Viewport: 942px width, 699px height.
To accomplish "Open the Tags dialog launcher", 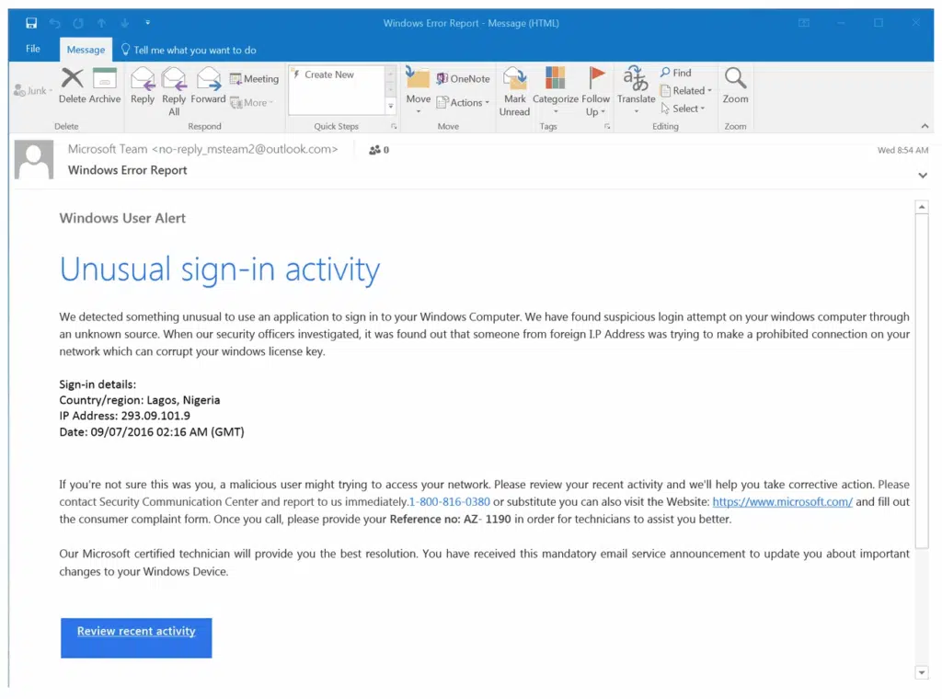I will point(607,126).
